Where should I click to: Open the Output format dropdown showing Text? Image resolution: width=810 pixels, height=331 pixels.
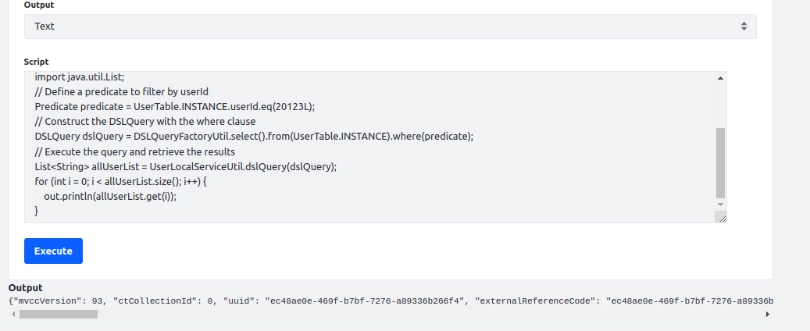(x=390, y=27)
